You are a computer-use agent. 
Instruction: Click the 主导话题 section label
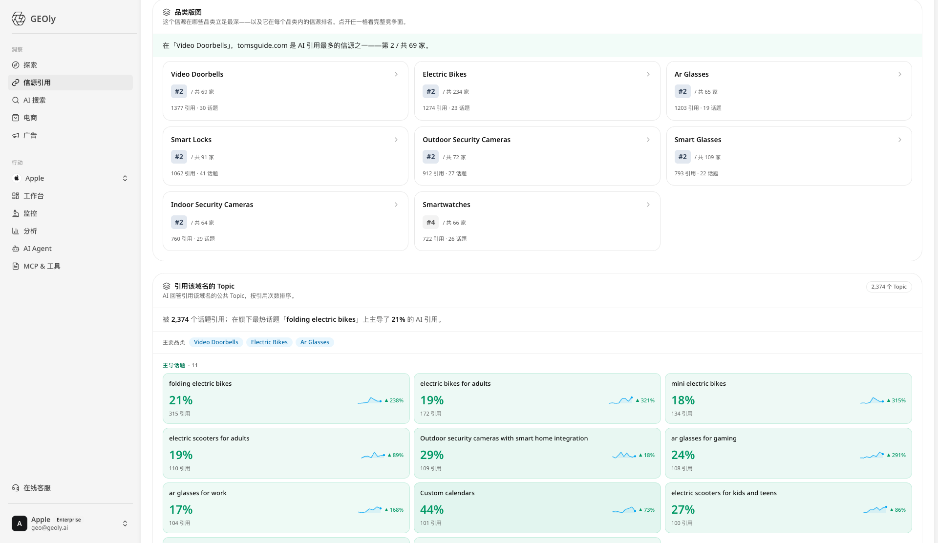[x=174, y=365]
